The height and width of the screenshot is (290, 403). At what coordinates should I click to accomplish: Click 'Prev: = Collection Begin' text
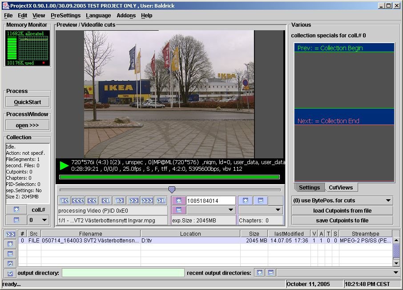(x=330, y=48)
